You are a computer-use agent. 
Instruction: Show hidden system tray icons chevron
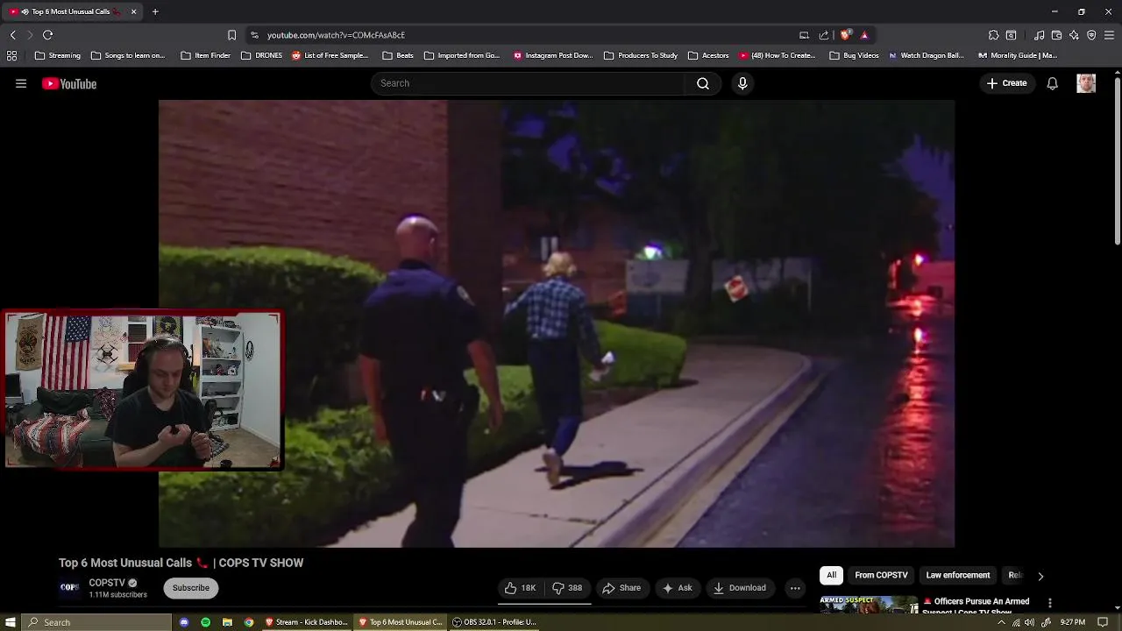point(1001,622)
